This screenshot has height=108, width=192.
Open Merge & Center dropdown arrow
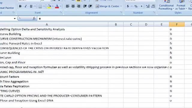121,6
